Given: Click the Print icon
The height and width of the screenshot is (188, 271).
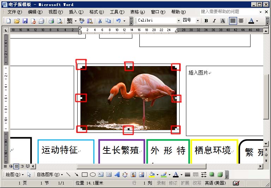Looking at the screenshot, I should coord(51,21).
